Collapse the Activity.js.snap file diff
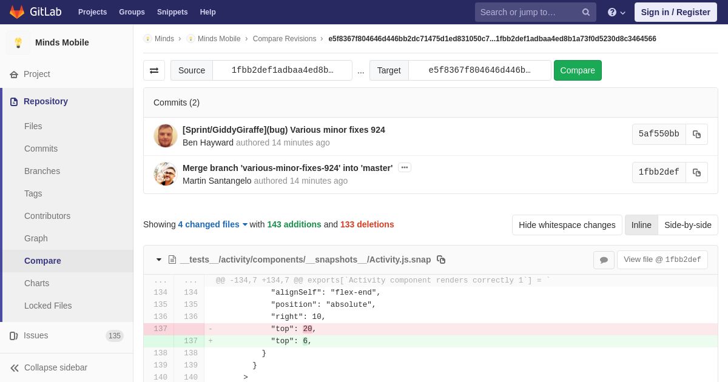728x382 pixels. tap(159, 260)
